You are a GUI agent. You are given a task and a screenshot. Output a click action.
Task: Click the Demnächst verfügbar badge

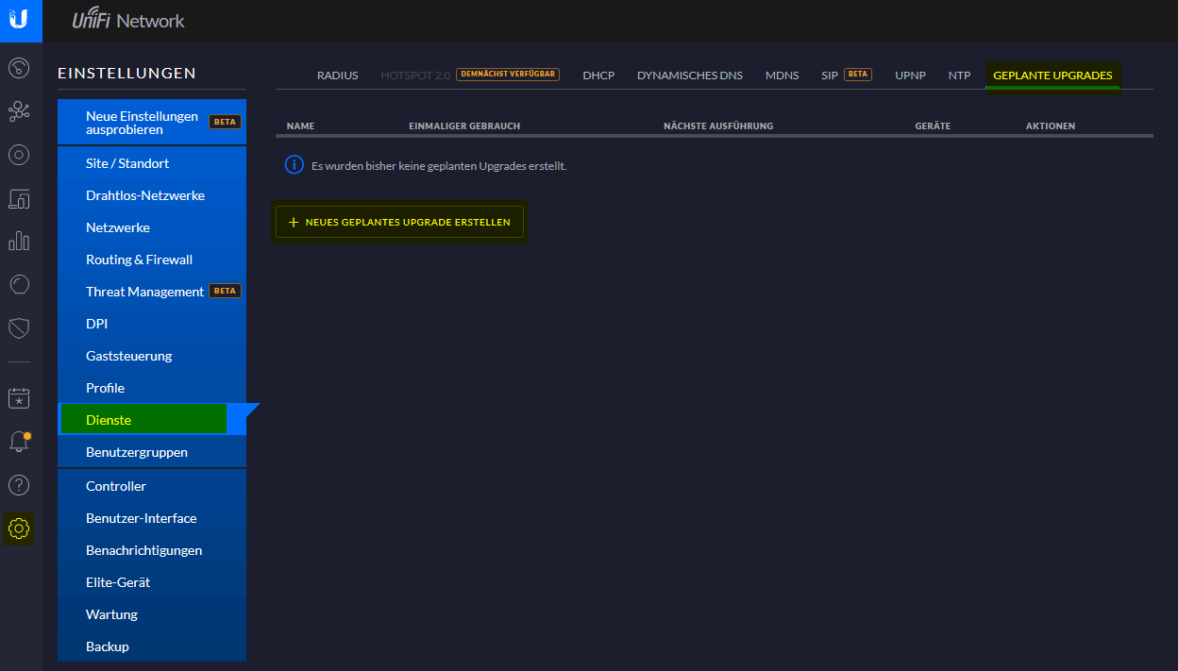tap(508, 75)
